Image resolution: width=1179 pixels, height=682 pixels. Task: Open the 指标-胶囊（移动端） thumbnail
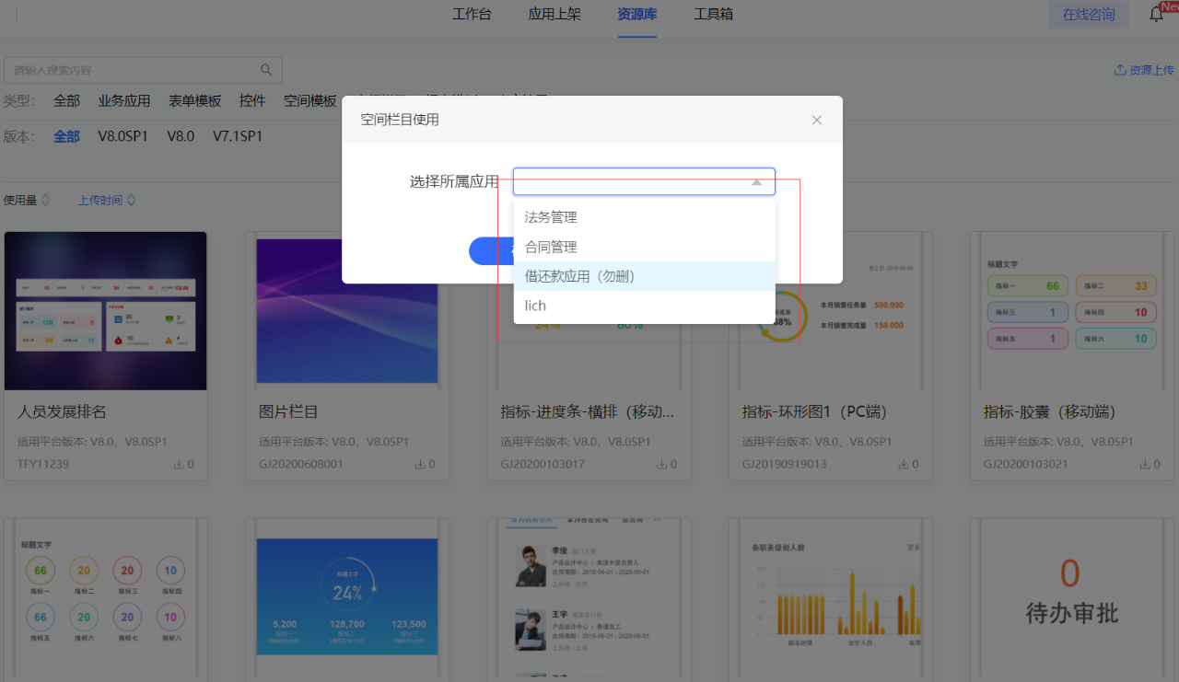pyautogui.click(x=1071, y=311)
